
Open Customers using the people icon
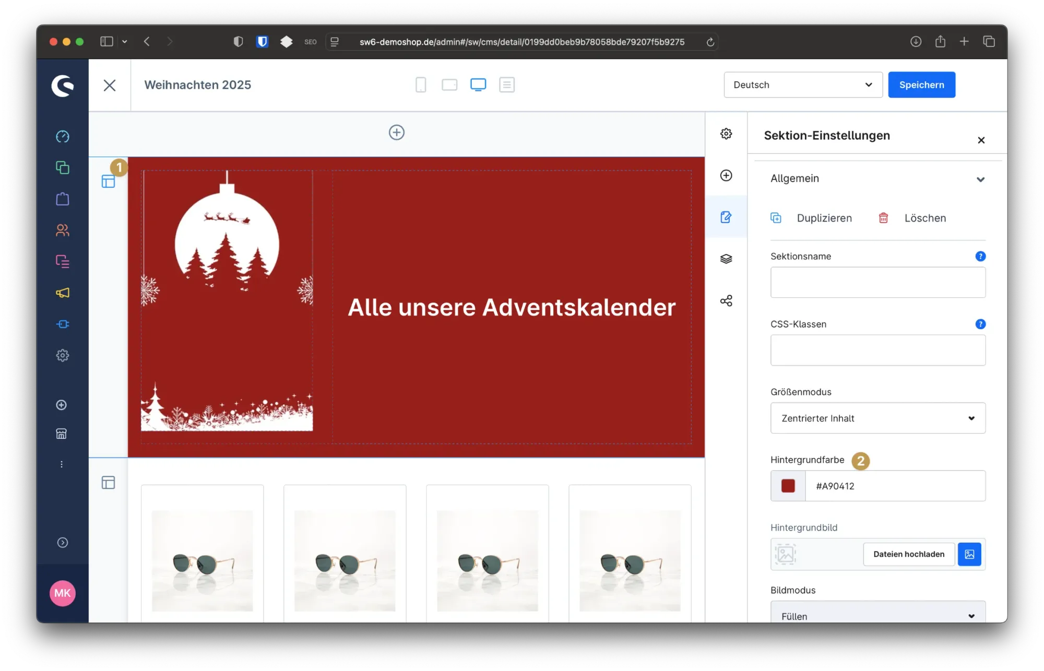pos(62,230)
